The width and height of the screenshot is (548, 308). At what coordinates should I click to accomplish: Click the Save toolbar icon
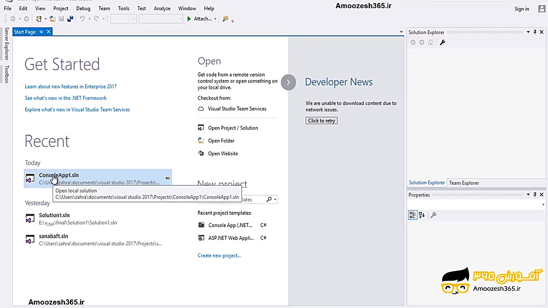(61, 19)
